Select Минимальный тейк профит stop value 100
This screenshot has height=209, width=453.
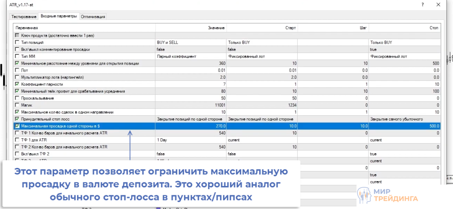(405, 91)
